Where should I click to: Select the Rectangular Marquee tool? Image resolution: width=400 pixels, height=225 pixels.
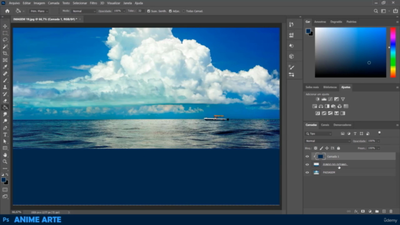click(x=5, y=33)
